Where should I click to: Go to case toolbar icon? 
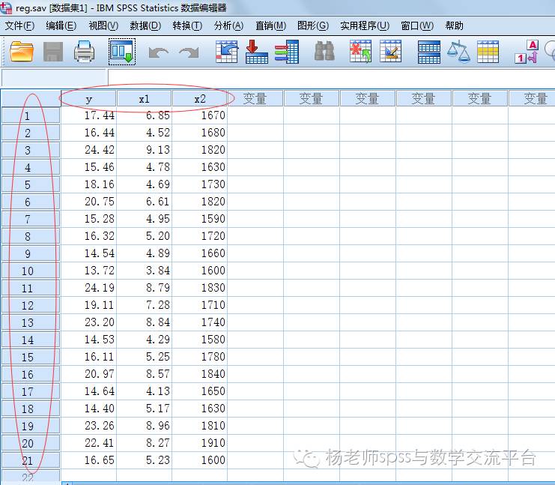click(x=226, y=52)
